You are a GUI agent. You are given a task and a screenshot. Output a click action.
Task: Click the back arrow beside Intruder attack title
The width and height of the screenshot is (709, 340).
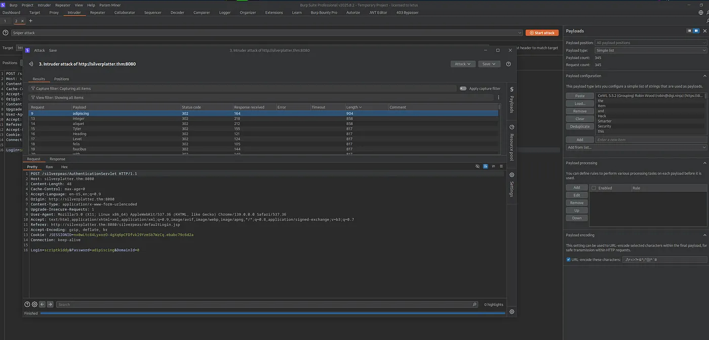(31, 64)
